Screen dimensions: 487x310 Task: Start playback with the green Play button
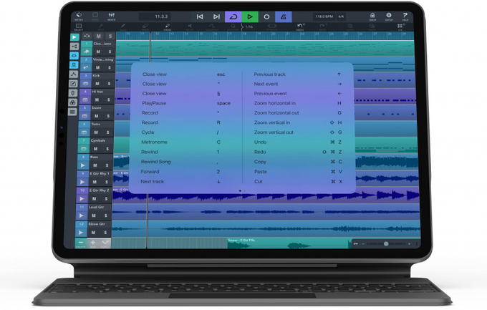tap(250, 16)
